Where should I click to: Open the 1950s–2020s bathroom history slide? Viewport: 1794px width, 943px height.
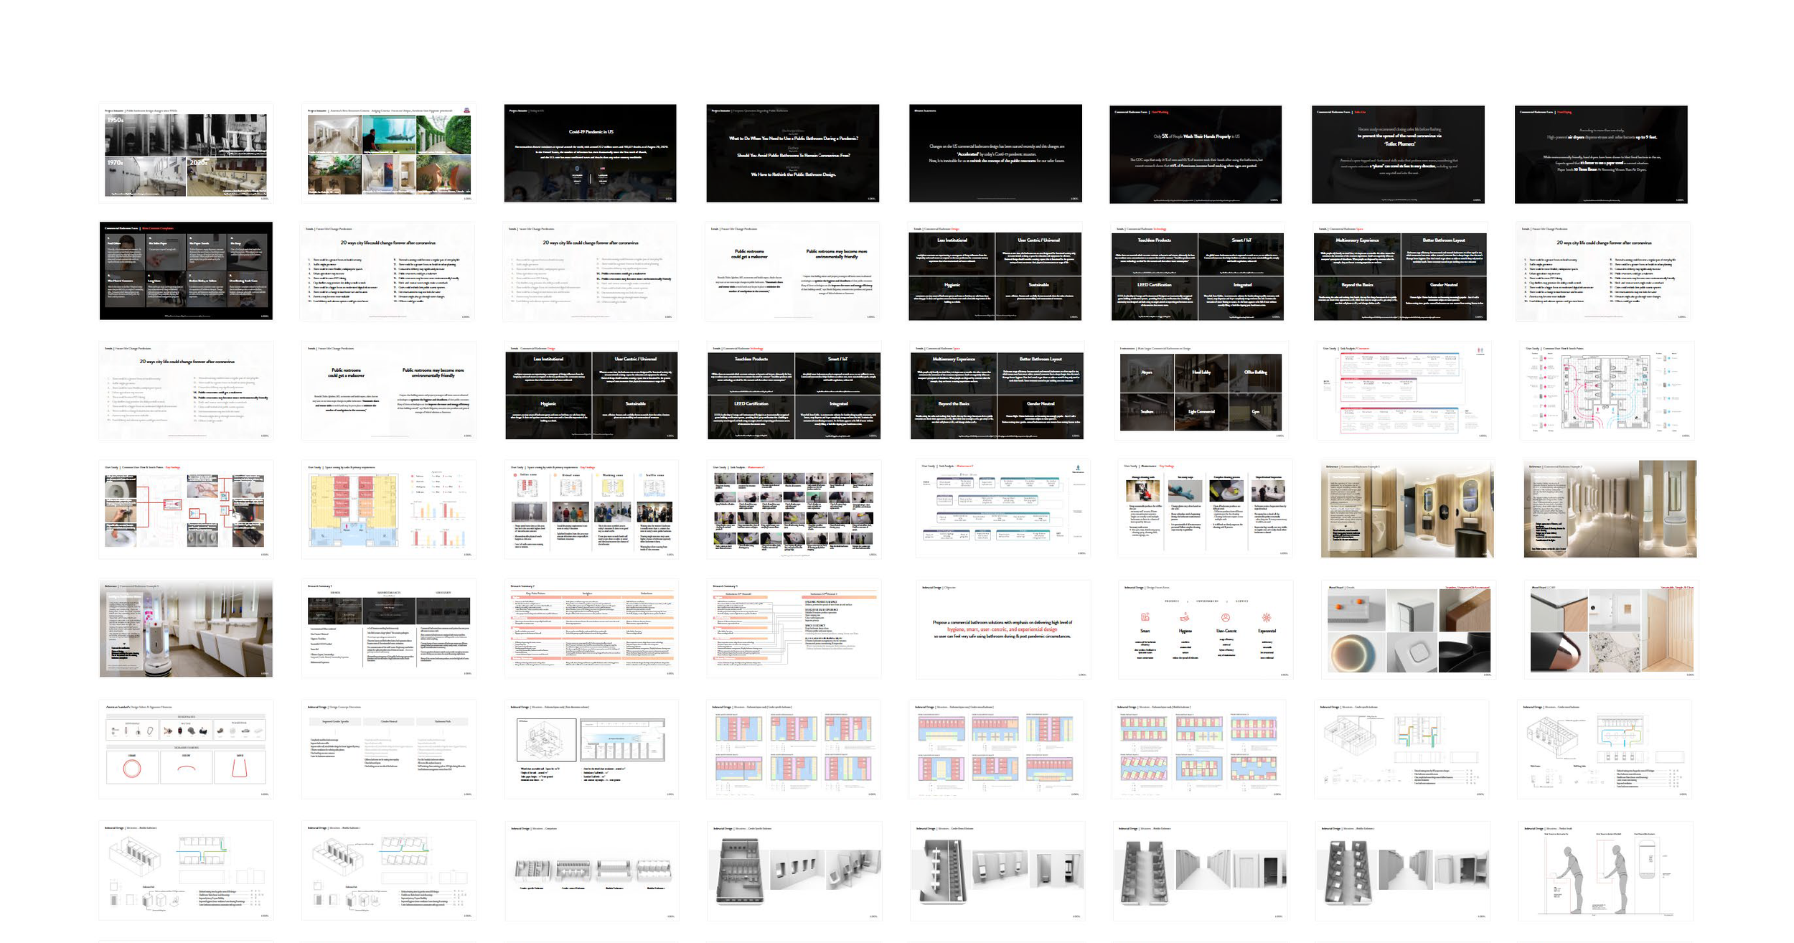[186, 154]
